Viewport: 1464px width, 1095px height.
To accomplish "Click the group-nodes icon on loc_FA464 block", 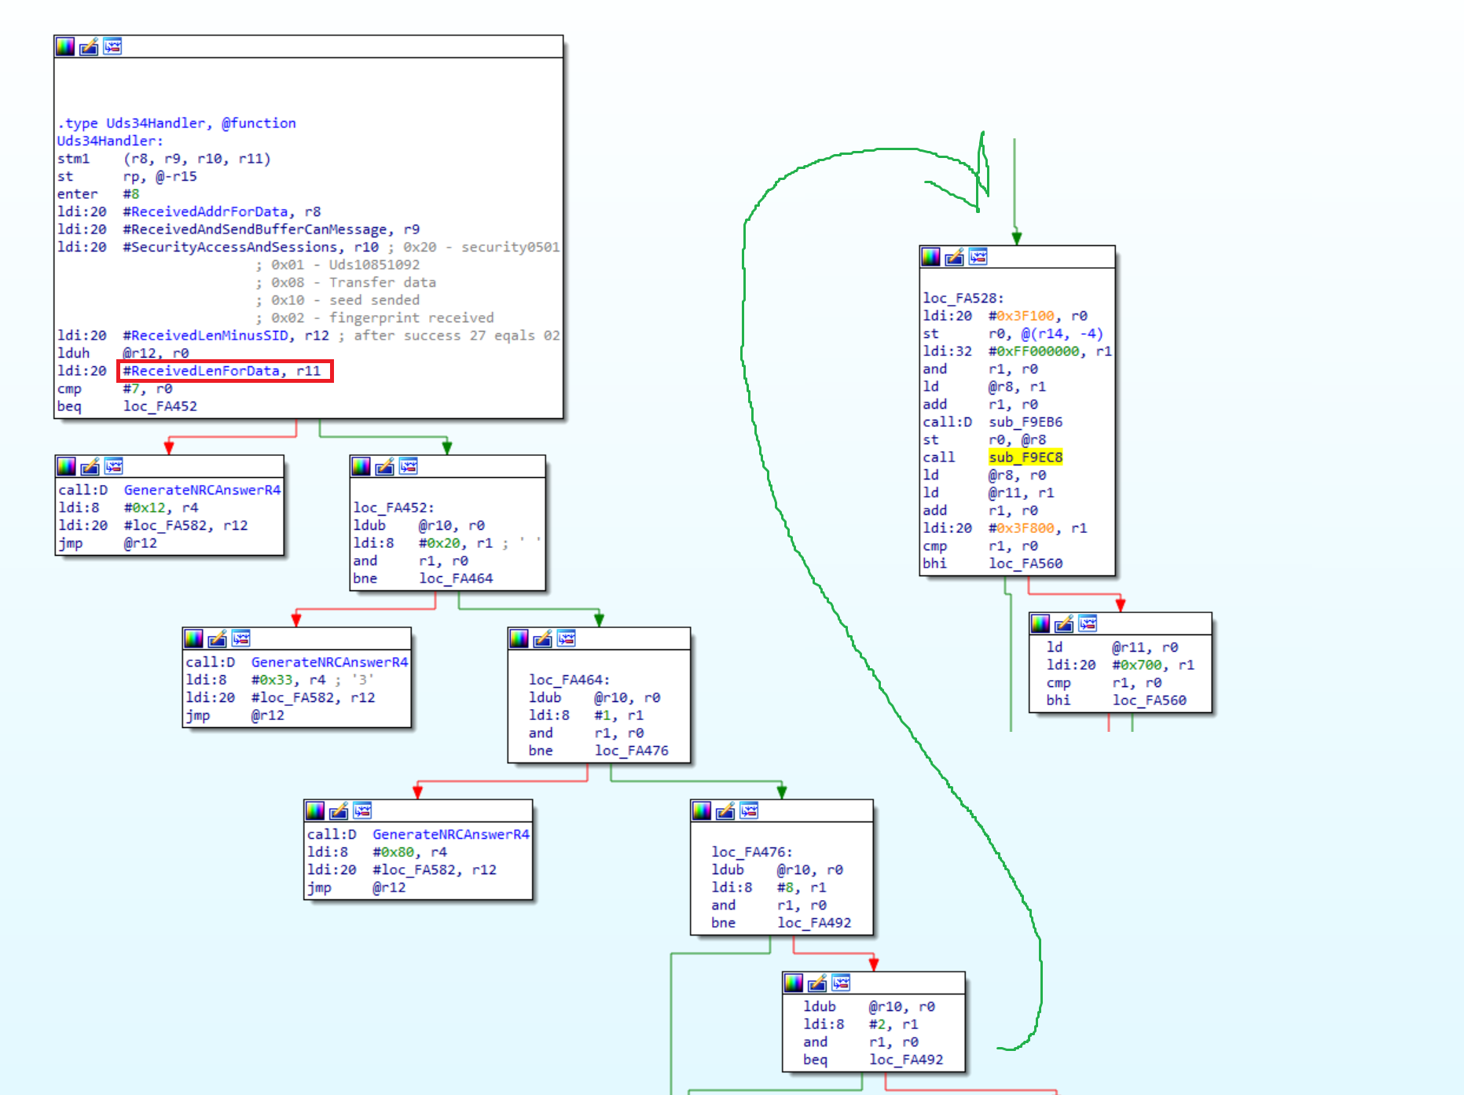I will (x=567, y=638).
